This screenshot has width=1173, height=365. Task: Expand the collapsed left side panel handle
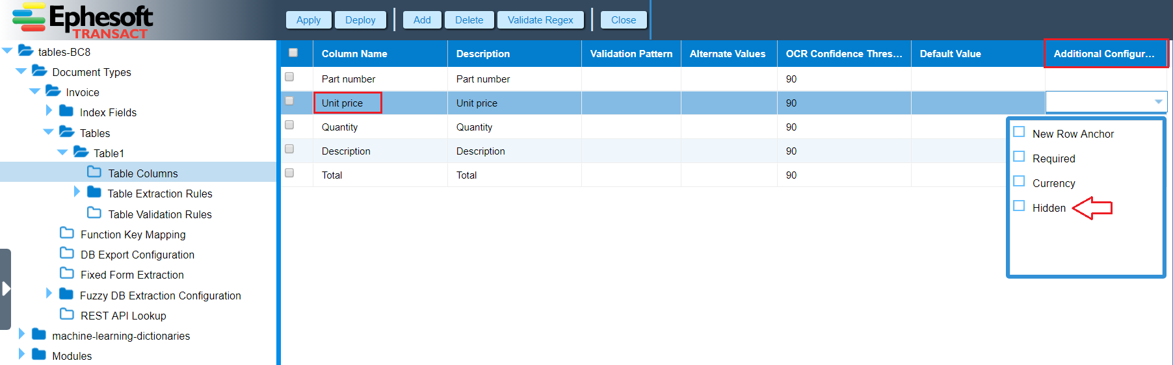(6, 289)
